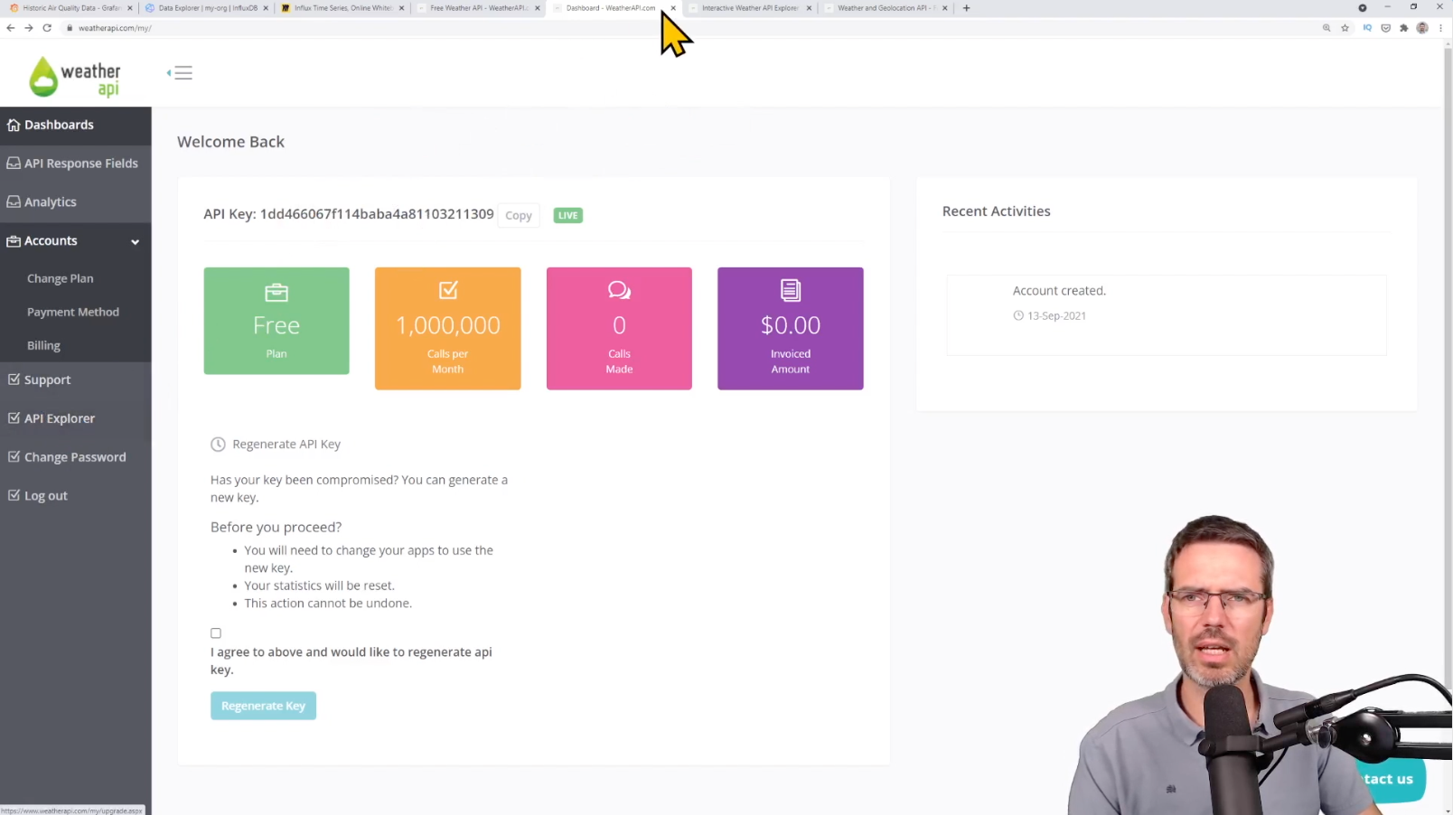
Task: Click the home icon beside Dashboards
Action: (x=14, y=125)
